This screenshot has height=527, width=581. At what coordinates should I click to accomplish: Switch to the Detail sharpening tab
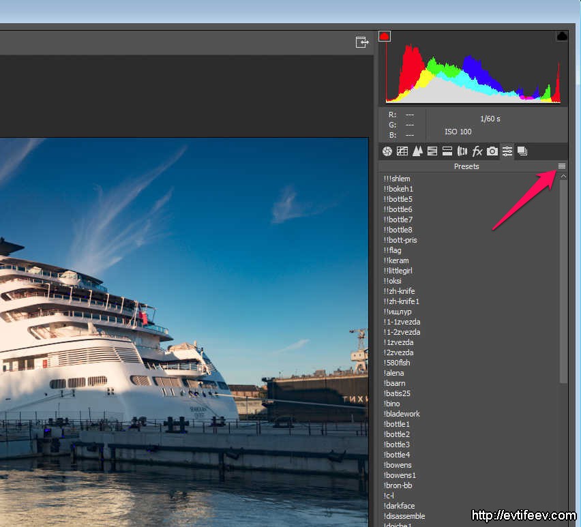(417, 151)
